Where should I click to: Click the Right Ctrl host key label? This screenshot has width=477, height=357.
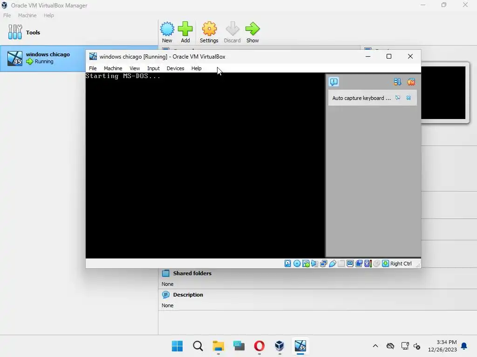(401, 264)
